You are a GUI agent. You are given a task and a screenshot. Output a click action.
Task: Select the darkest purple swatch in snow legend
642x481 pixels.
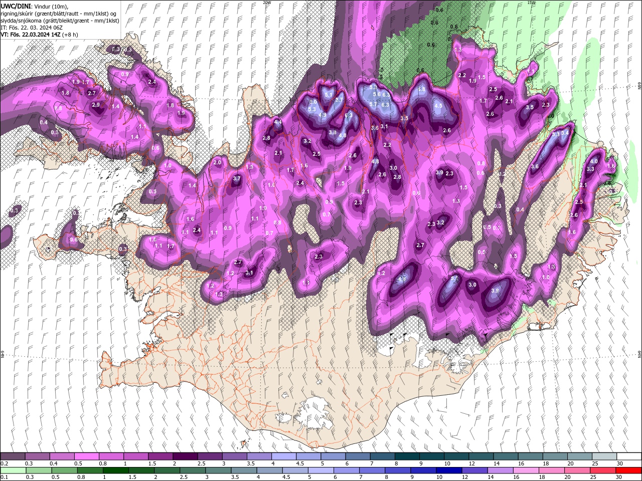point(185,456)
